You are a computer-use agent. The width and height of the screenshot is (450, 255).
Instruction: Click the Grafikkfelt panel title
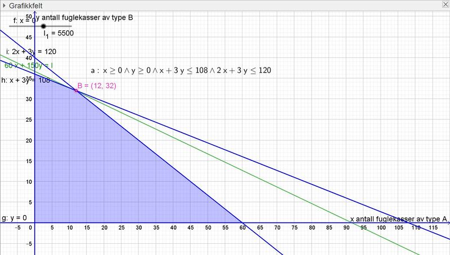tap(25, 6)
